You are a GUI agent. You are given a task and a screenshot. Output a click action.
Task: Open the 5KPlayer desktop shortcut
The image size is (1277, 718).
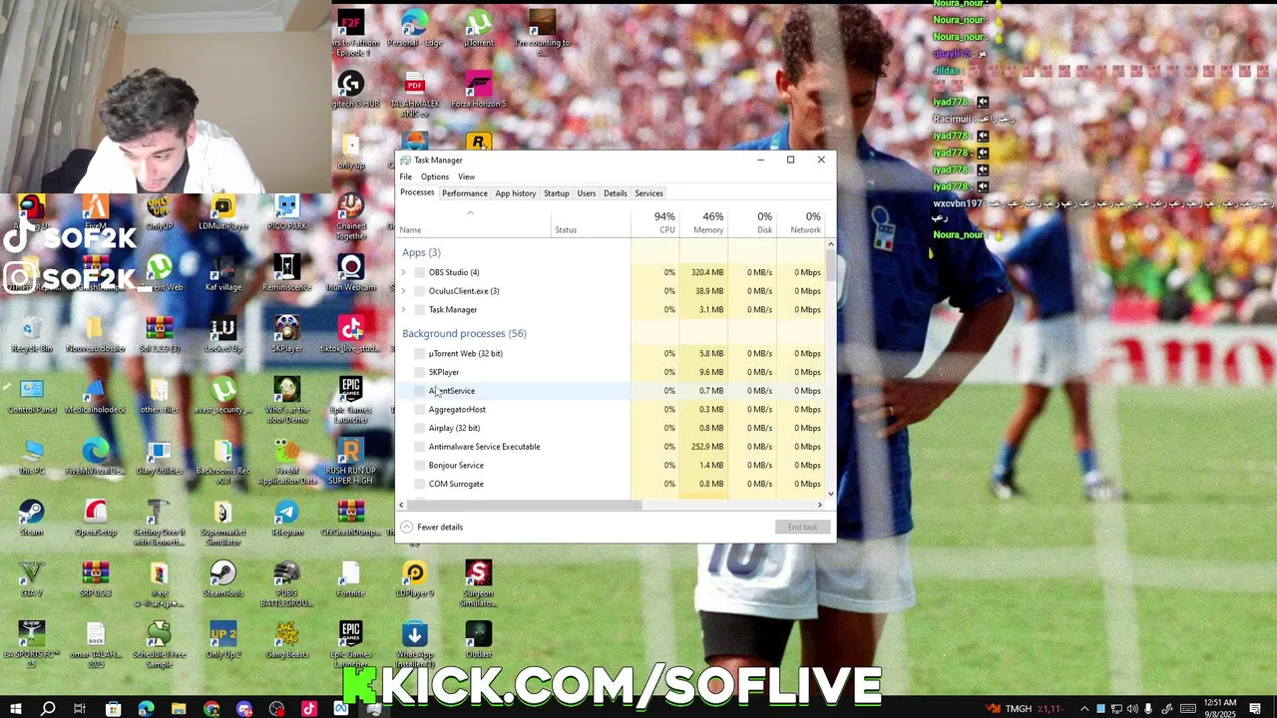pos(287,335)
